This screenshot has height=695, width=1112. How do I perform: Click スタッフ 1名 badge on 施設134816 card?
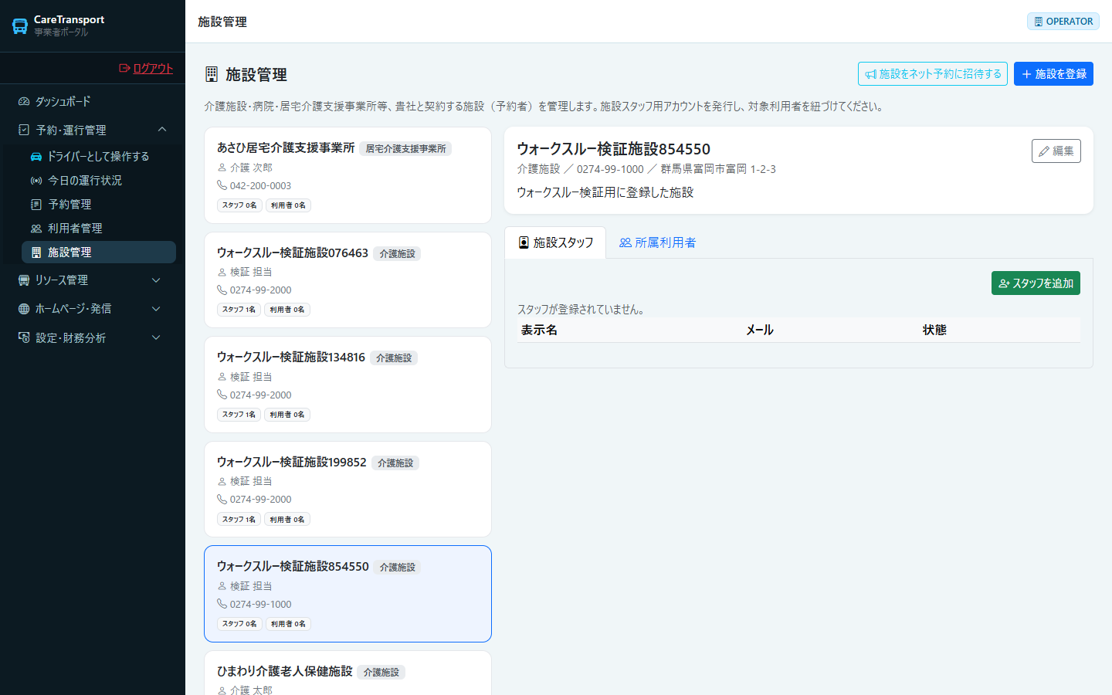click(239, 415)
